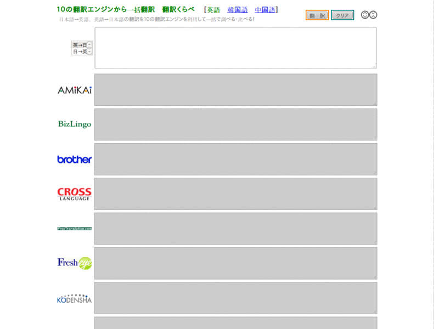Click the AMiKAi logo
The width and height of the screenshot is (439, 329).
[75, 90]
